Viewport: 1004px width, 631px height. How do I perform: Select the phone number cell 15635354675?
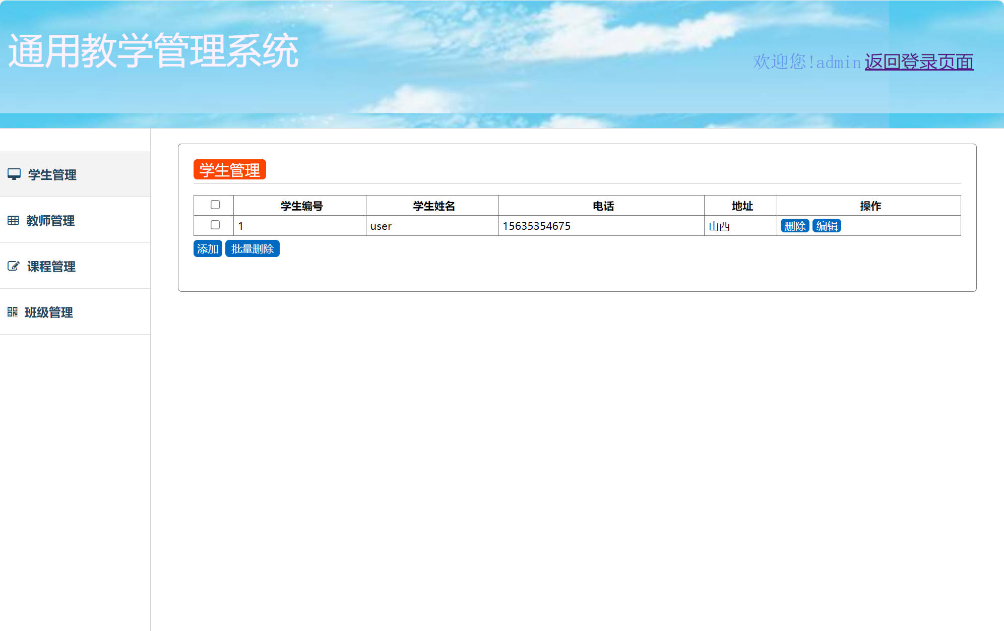click(x=536, y=225)
